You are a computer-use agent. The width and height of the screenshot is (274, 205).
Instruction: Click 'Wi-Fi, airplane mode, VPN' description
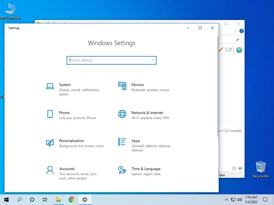[x=150, y=118]
